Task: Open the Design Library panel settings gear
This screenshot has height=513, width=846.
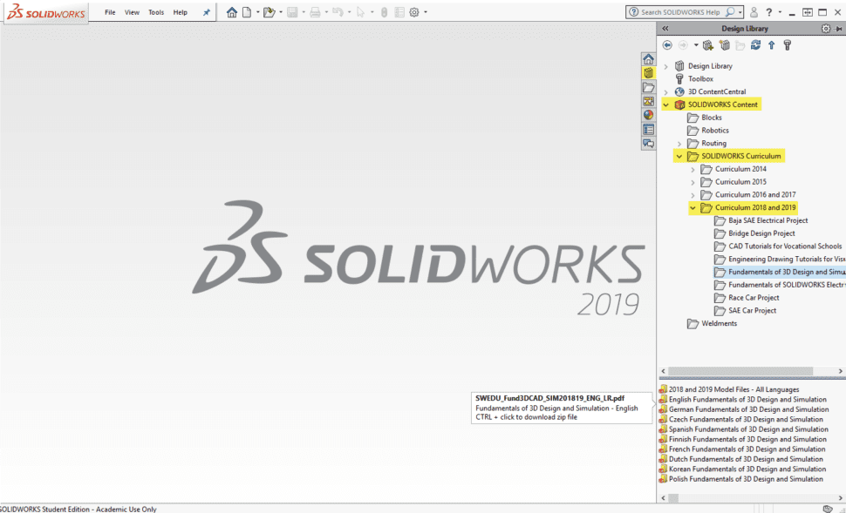Action: coord(825,29)
